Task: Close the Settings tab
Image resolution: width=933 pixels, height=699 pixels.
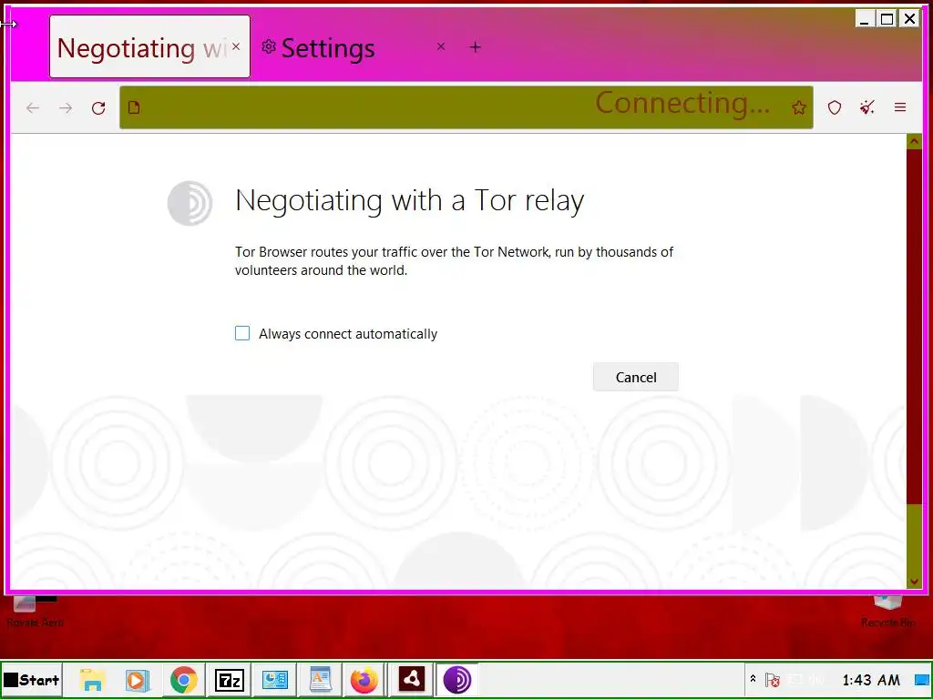Action: click(x=441, y=46)
